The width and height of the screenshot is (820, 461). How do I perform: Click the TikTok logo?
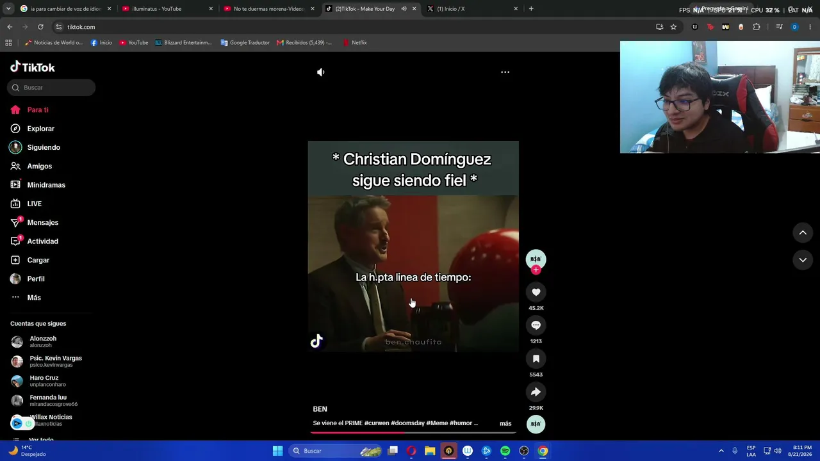click(x=33, y=67)
